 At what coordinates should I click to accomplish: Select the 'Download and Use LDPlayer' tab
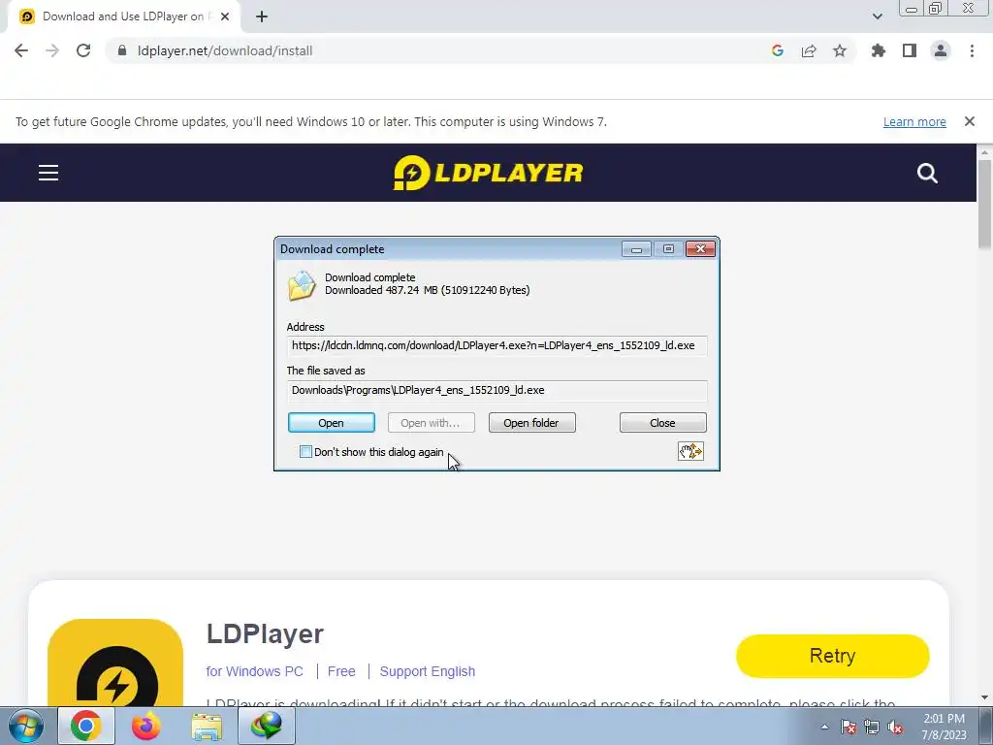(x=123, y=16)
